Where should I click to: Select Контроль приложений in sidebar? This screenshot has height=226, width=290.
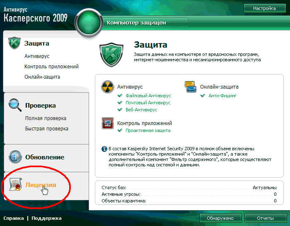[52, 67]
